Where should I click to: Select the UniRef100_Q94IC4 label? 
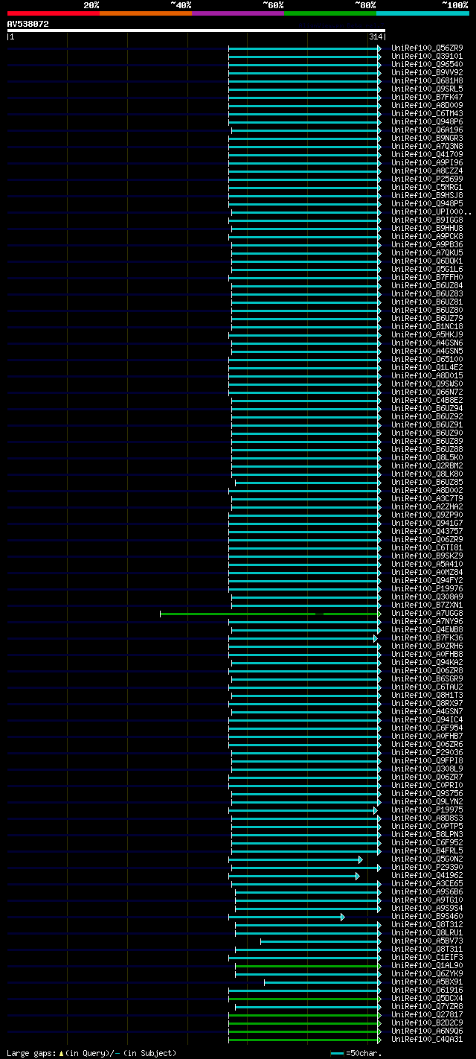427,719
